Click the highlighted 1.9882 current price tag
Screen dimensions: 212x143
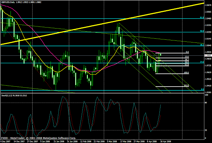point(208,55)
